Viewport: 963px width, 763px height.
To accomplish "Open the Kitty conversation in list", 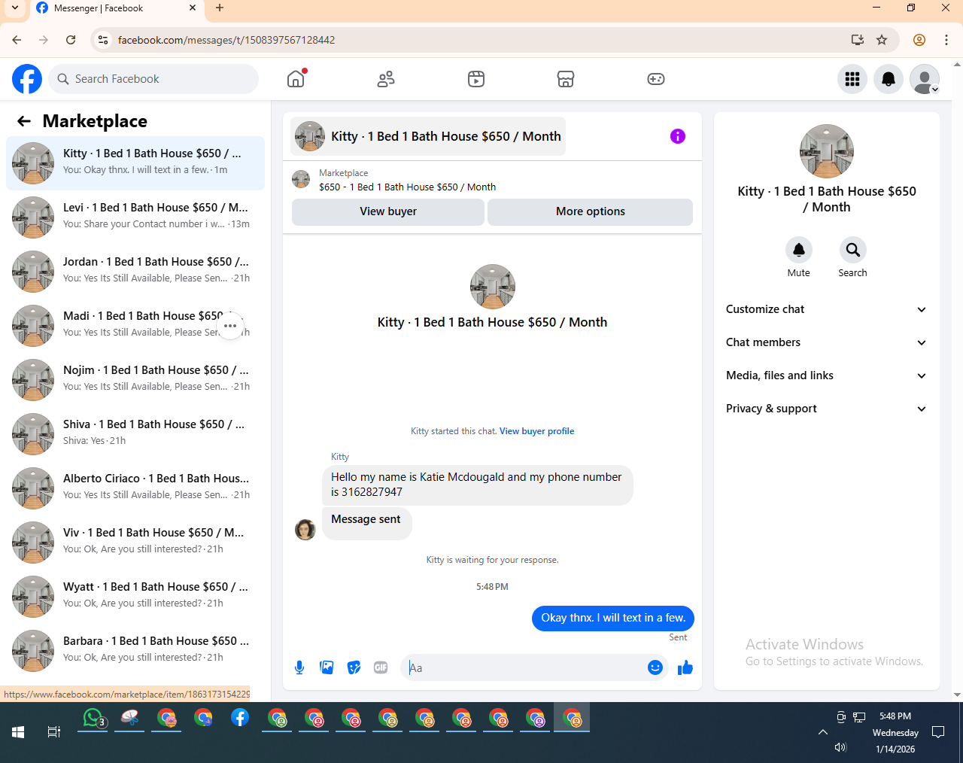I will pyautogui.click(x=135, y=163).
